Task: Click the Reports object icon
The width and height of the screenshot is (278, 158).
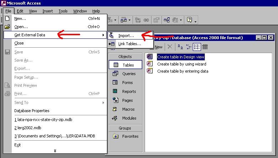Action: [x=115, y=91]
